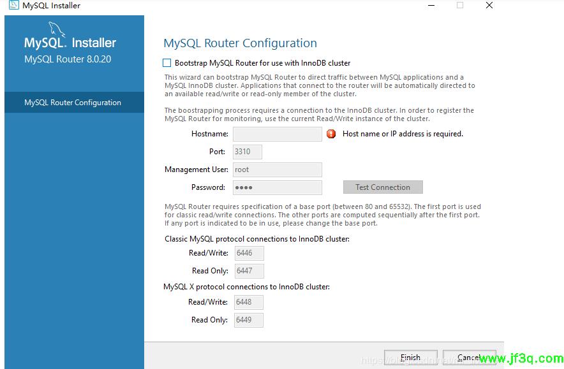Enable Bootstrap MySQL Router checkbox

click(x=167, y=63)
